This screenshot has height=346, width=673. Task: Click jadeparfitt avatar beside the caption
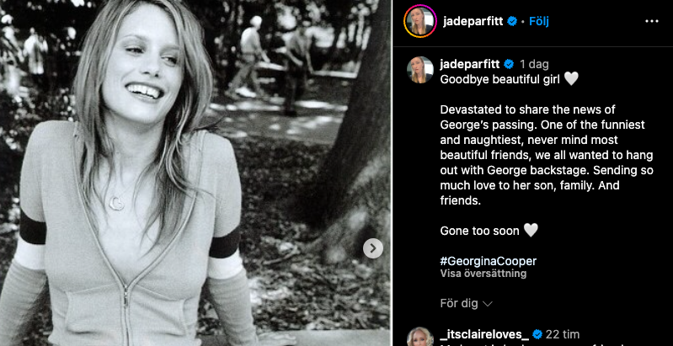(x=420, y=70)
